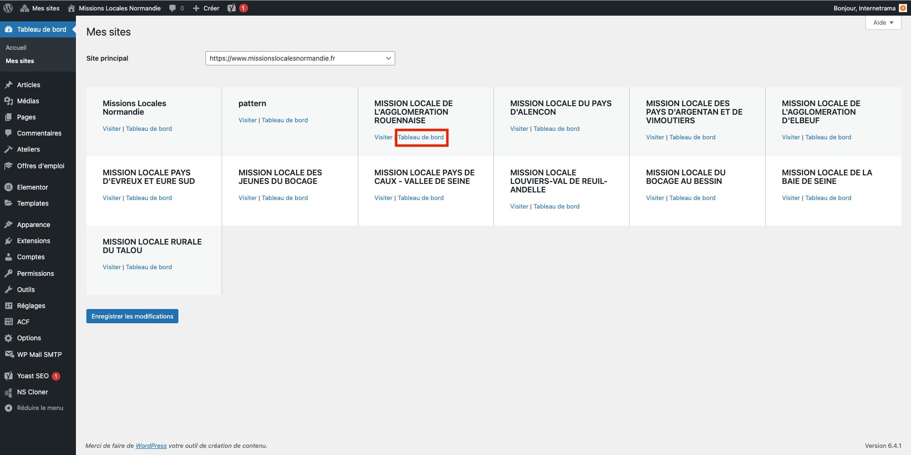This screenshot has width=911, height=455.
Task: Click the WordPress link in the footer
Action: click(151, 446)
